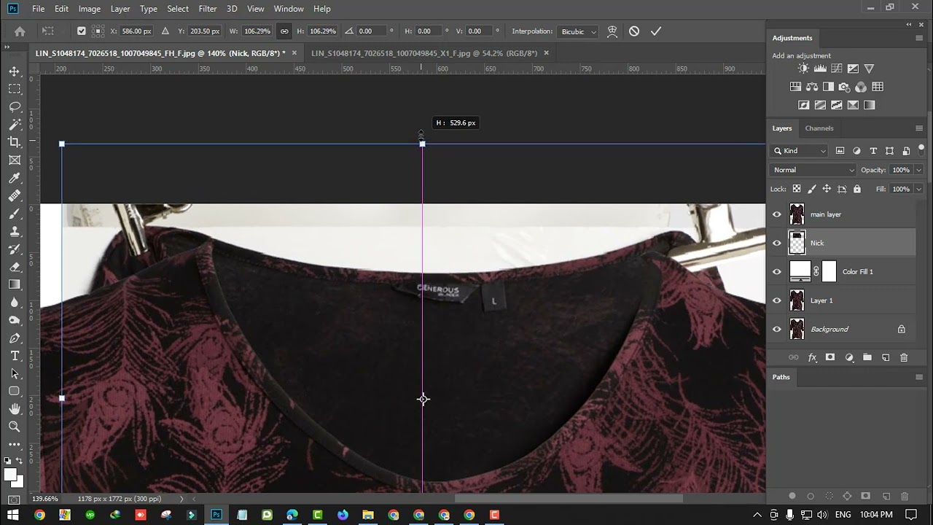Click the foreground color swatch
Image resolution: width=933 pixels, height=525 pixels.
(10, 475)
